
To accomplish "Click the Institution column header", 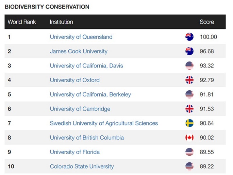I will pyautogui.click(x=61, y=22).
